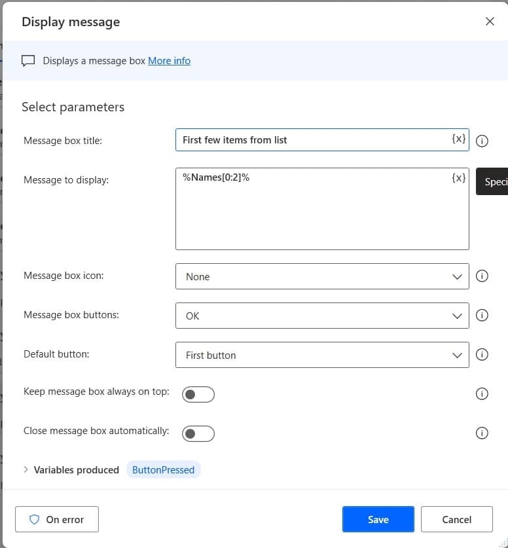This screenshot has height=548, width=508.
Task: Close the Display message dialog with the X
Action: click(x=490, y=22)
